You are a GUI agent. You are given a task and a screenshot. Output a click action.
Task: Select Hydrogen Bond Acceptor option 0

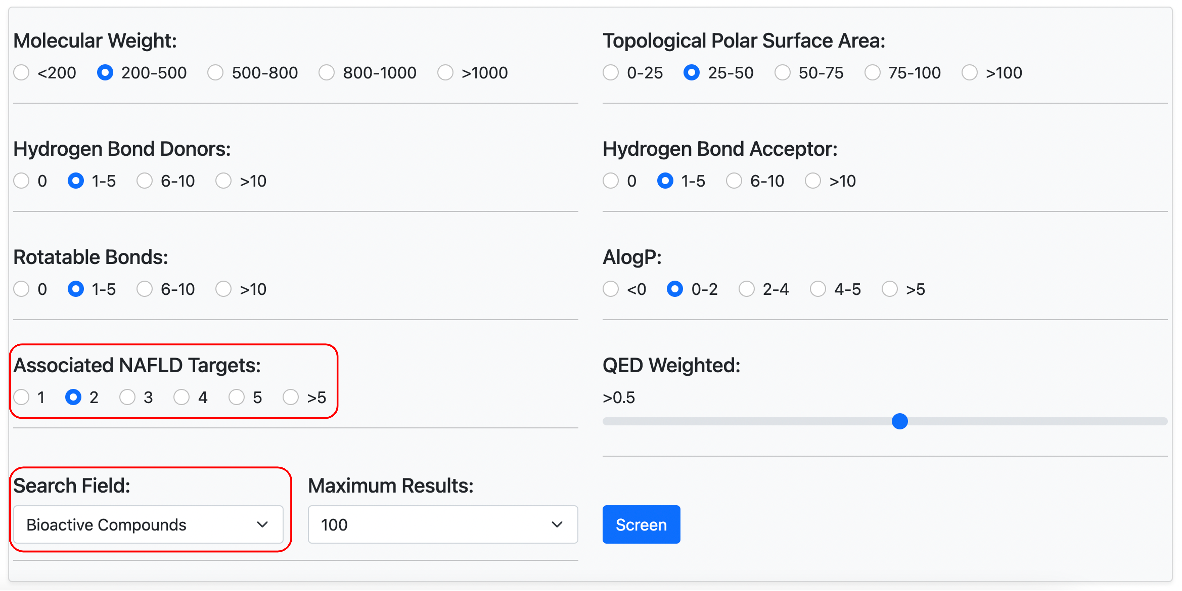pos(611,181)
